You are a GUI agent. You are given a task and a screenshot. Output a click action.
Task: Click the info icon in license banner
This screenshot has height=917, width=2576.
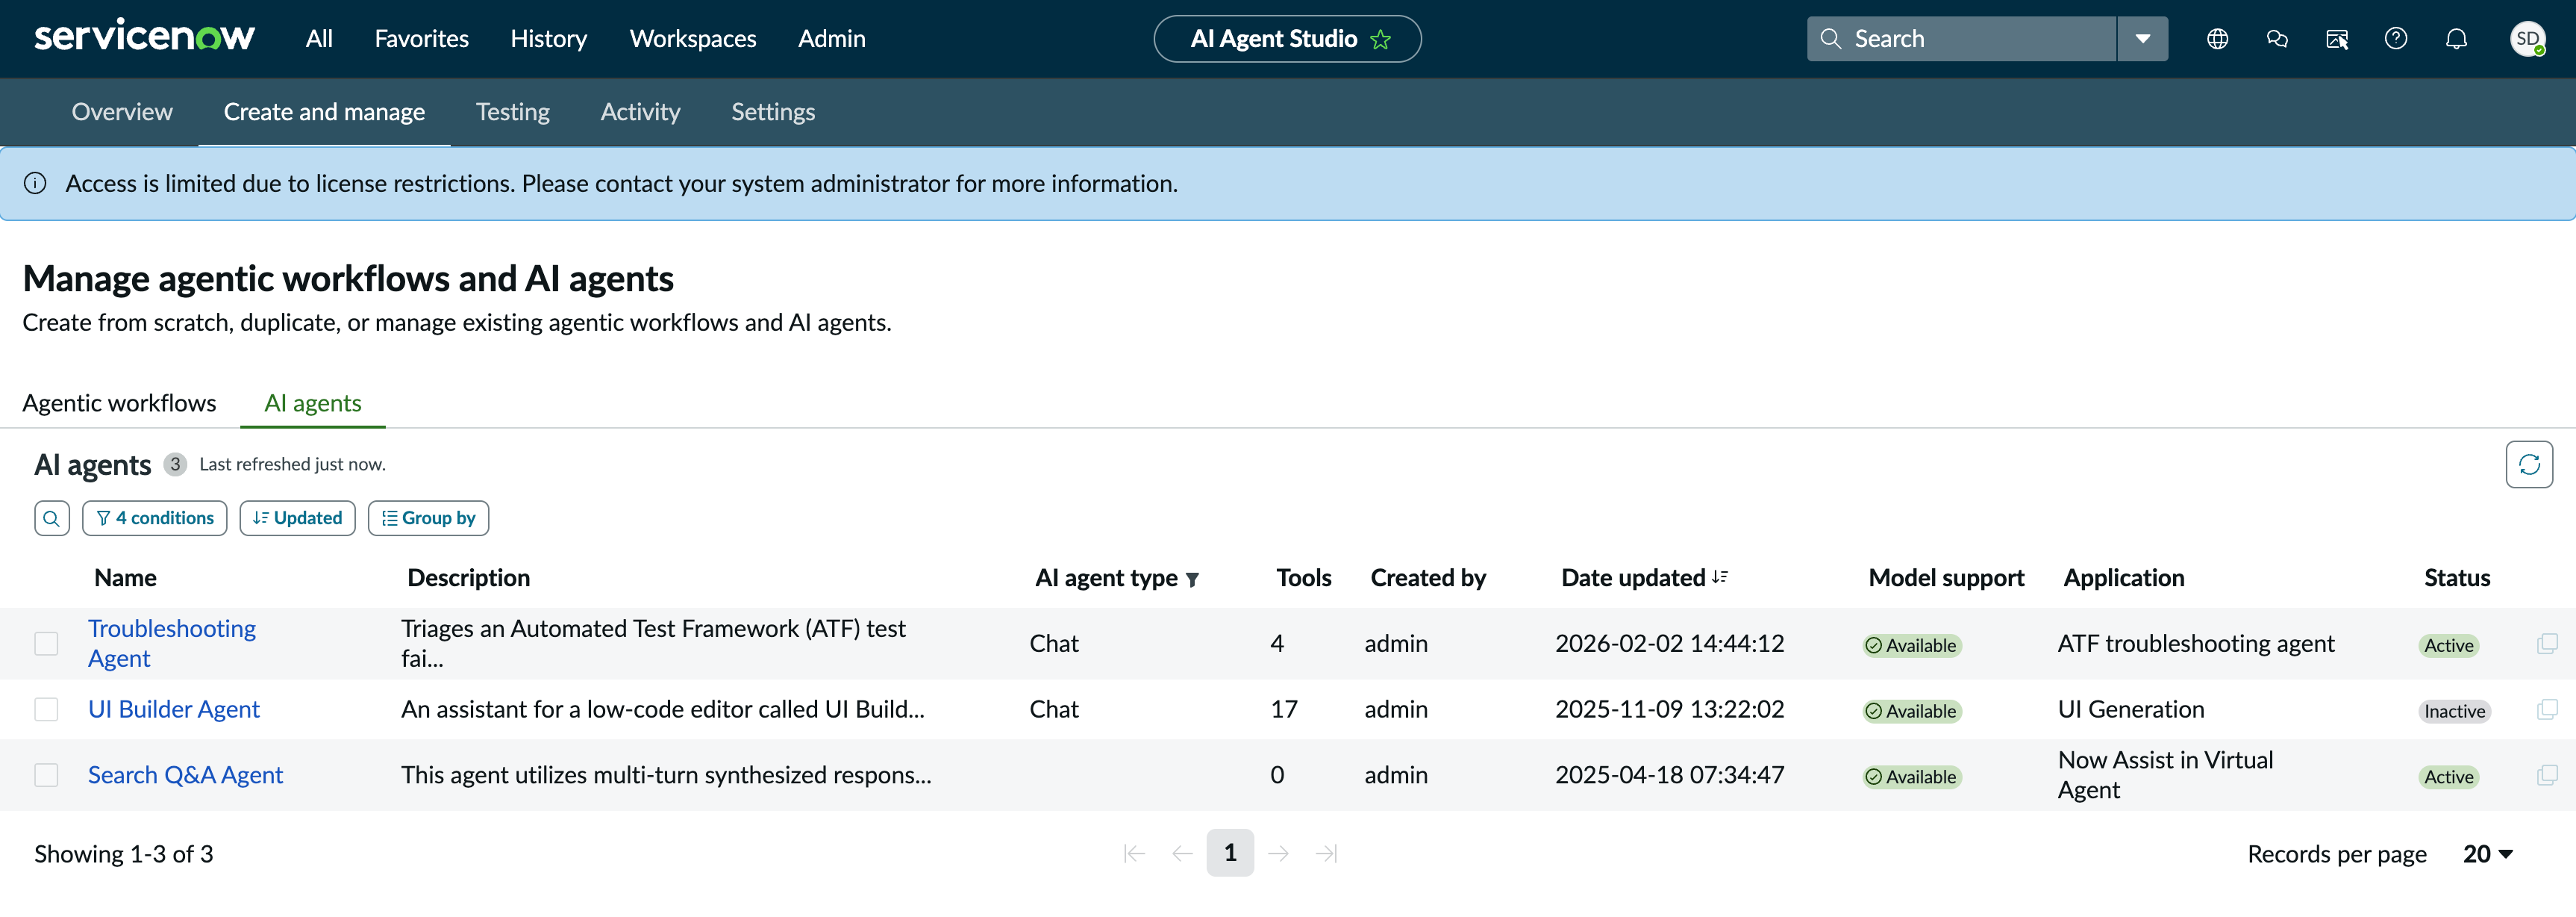point(35,183)
